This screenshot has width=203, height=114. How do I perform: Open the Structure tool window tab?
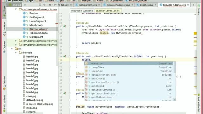coord(4,29)
